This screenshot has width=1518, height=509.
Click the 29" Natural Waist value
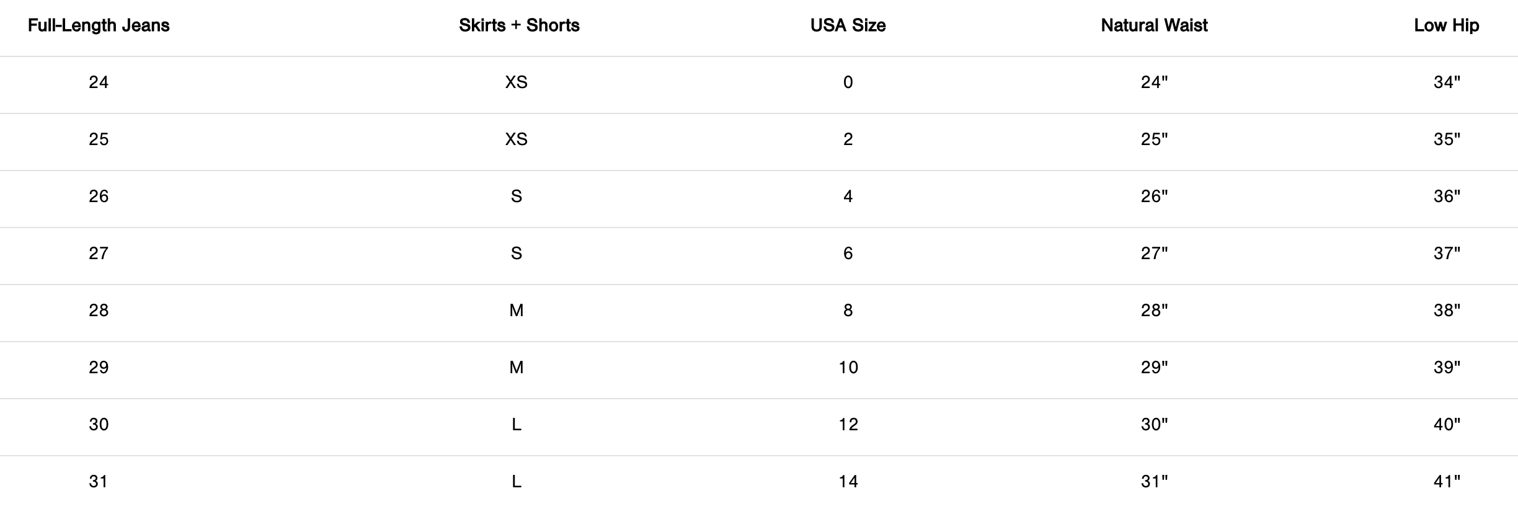click(1154, 368)
